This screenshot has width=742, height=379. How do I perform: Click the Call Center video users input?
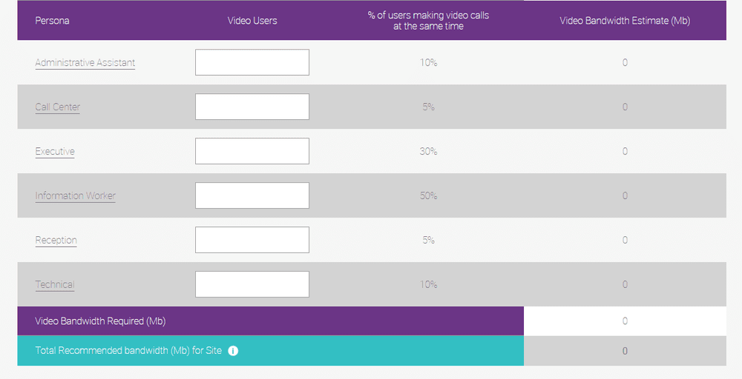tap(252, 107)
